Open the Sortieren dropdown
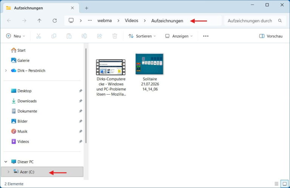Image resolution: width=290 pixels, height=188 pixels. coord(142,36)
